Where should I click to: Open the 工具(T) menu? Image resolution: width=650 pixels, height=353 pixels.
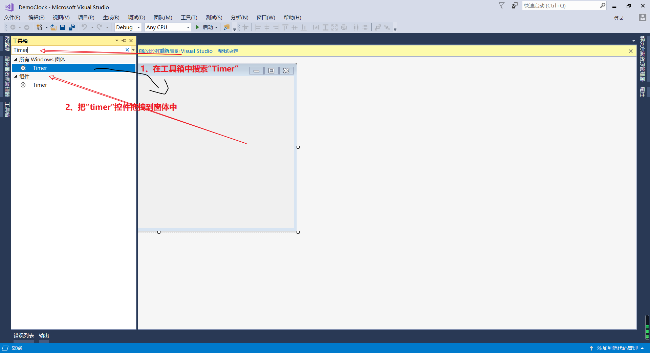click(189, 18)
